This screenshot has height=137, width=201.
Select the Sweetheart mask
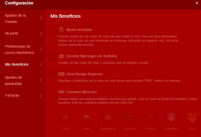point(108,117)
